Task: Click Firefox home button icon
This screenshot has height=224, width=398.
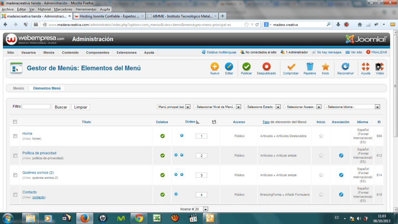Action: [360, 25]
